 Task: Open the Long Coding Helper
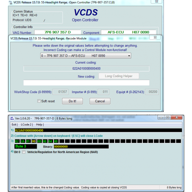pos(119,76)
